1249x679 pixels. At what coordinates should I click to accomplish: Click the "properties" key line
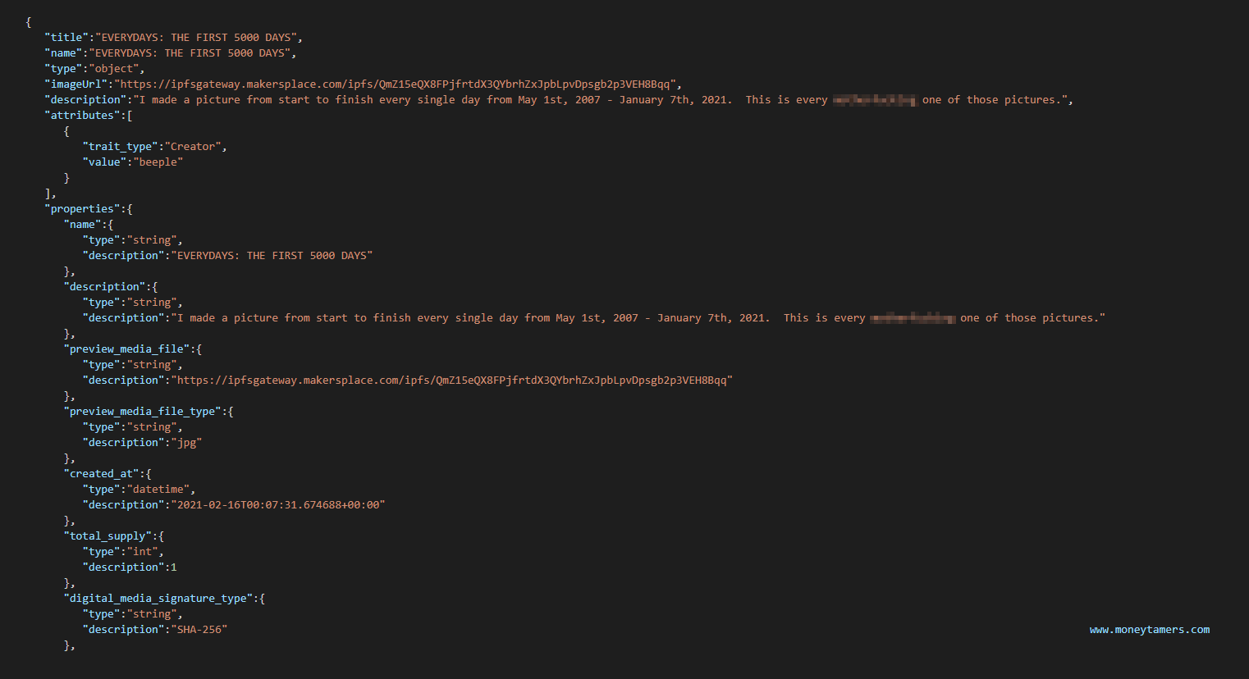click(89, 208)
